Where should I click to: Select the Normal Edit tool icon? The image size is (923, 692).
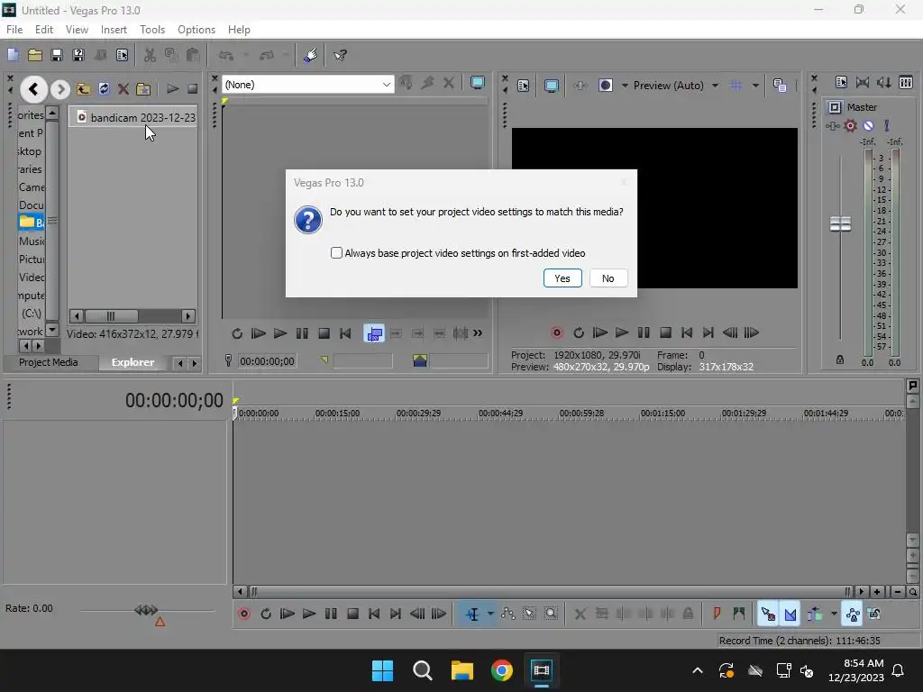[x=472, y=615]
